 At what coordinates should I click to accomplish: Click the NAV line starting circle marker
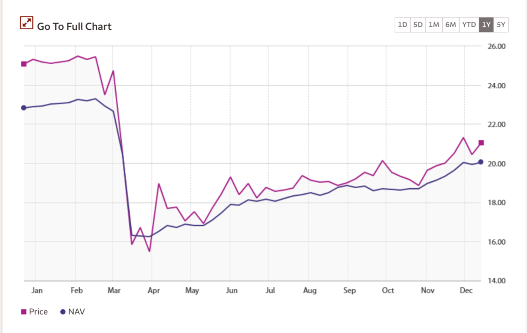coord(24,108)
